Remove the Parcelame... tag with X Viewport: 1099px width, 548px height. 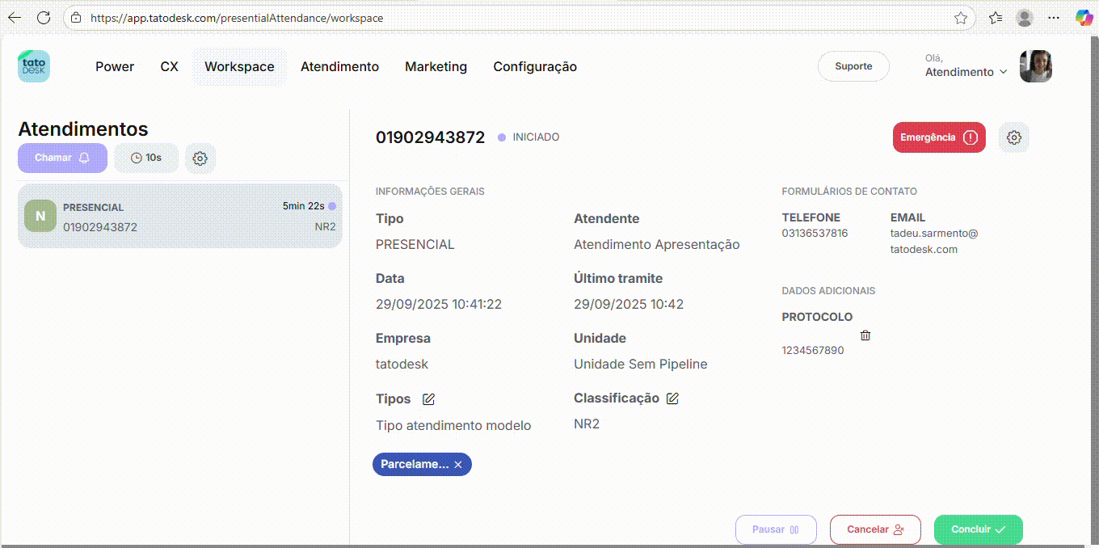click(458, 465)
